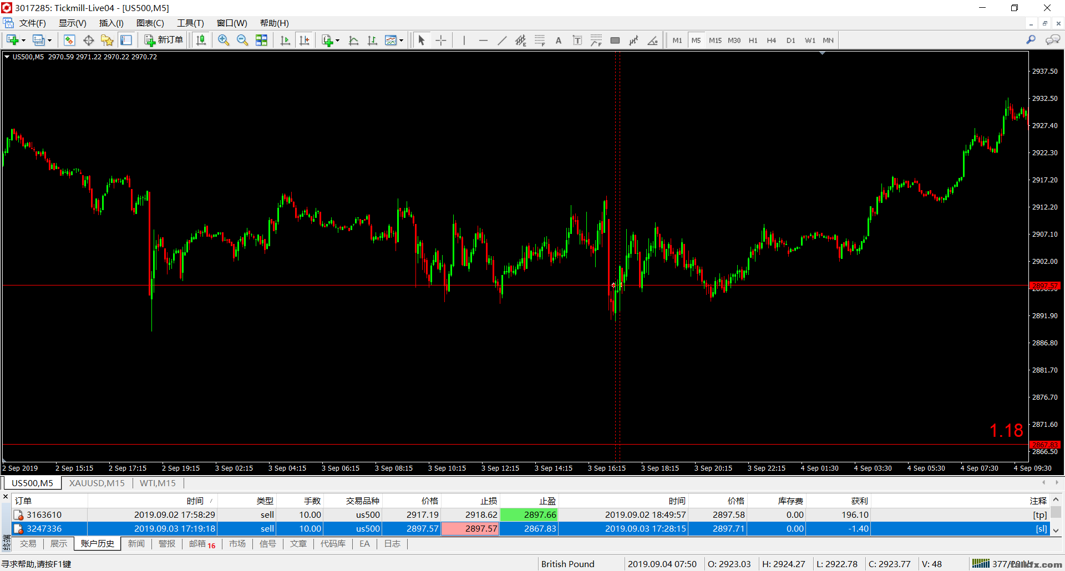Switch timeframe to M30
This screenshot has height=571, width=1065.
(x=734, y=40)
